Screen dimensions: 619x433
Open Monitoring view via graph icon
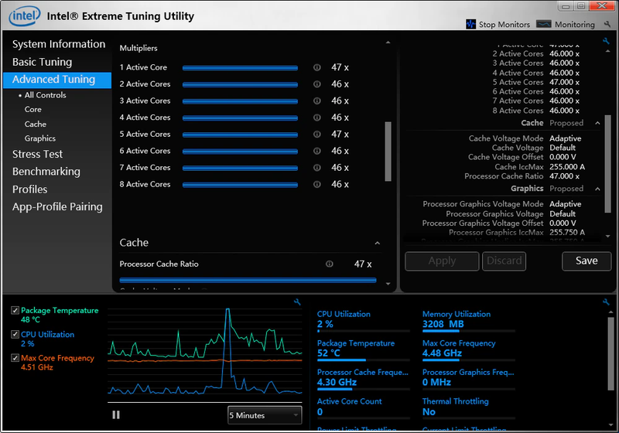click(543, 25)
